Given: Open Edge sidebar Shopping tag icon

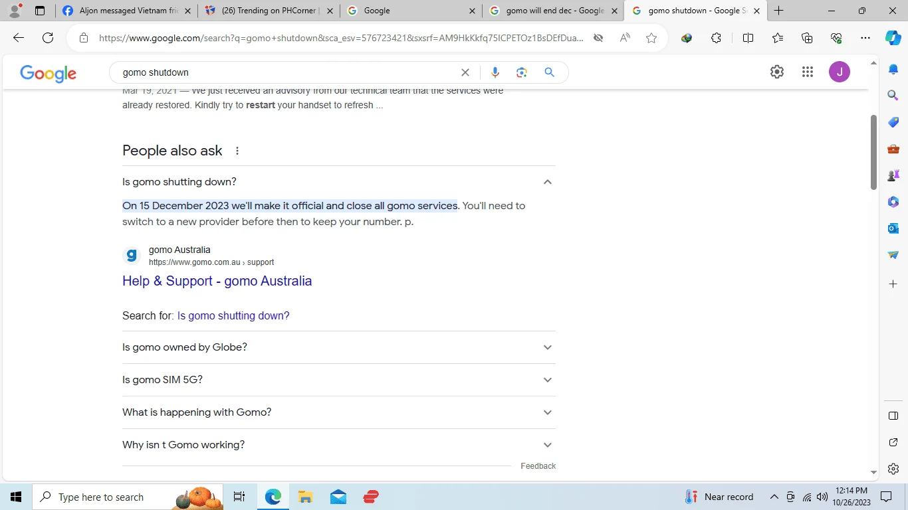Looking at the screenshot, I should (893, 122).
